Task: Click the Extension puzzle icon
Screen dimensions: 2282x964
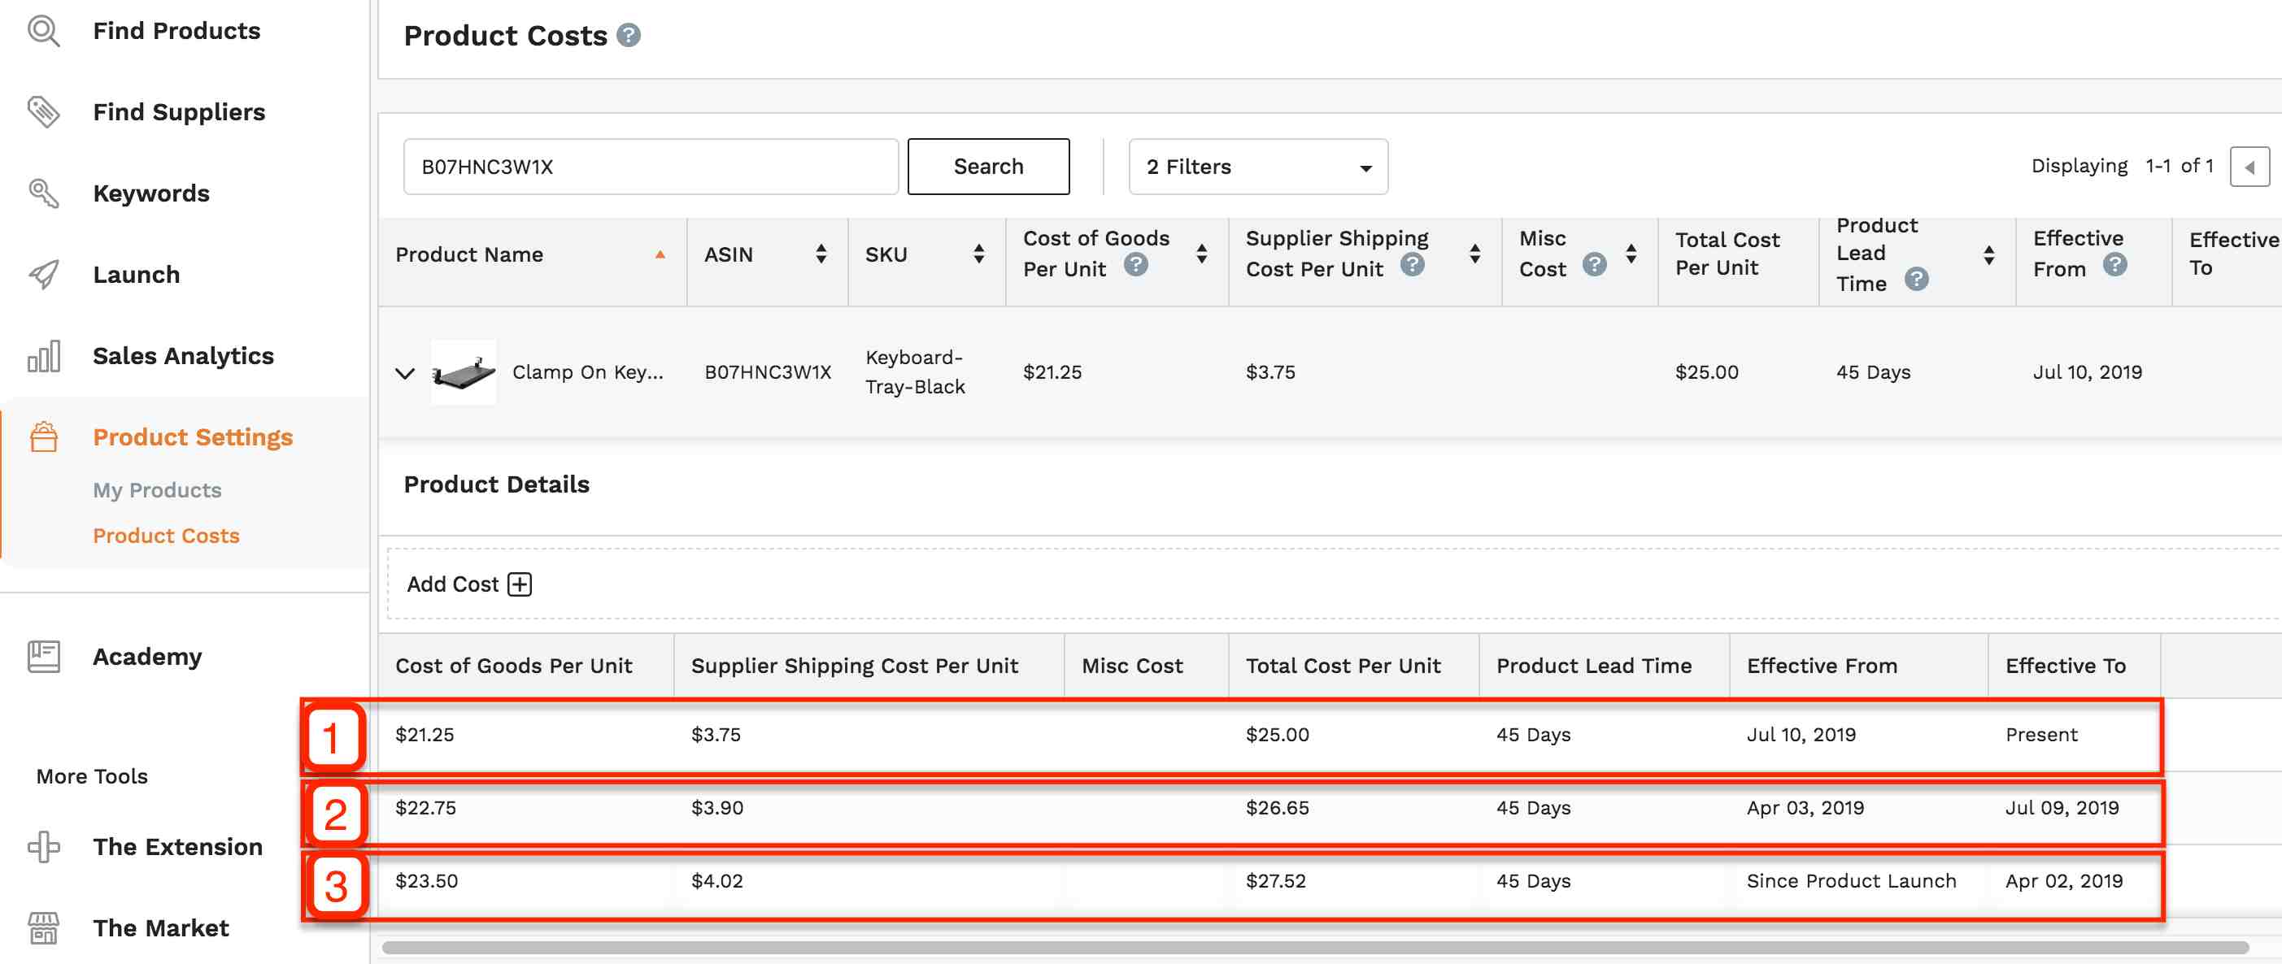Action: click(x=43, y=847)
